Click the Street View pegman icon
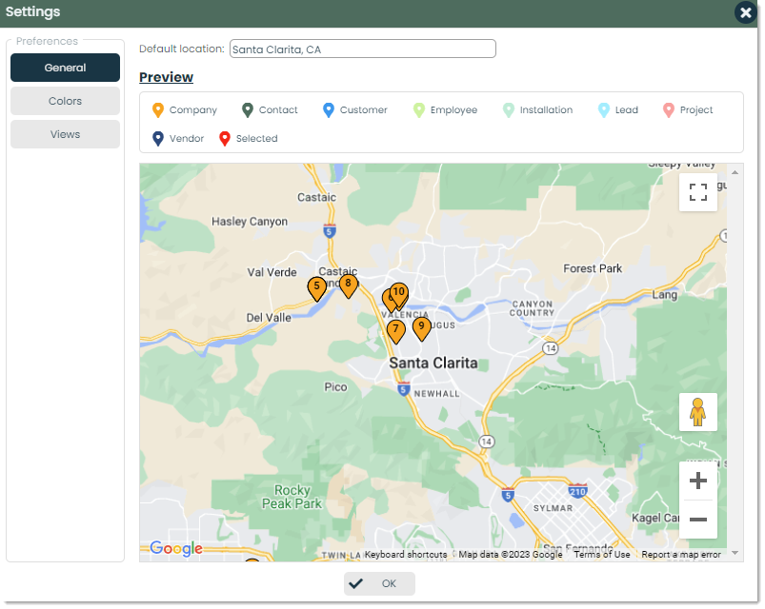Screen dimensions: 765x609 pos(697,412)
